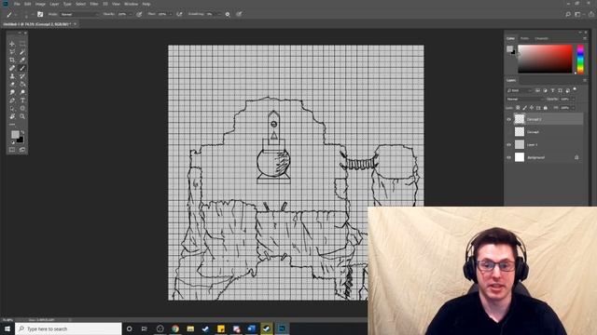
Task: Select the Eraser tool
Action: coord(12,84)
